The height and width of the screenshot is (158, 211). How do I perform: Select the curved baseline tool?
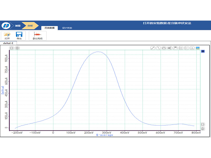(x=159, y=48)
